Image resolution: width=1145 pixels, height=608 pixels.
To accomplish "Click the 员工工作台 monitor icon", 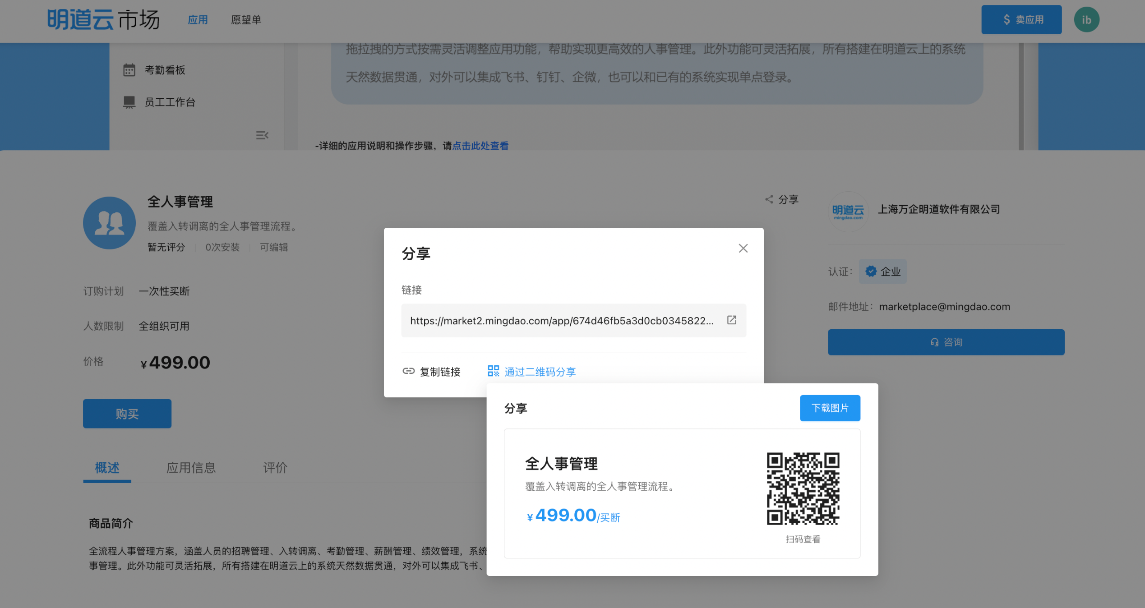I will 129,102.
